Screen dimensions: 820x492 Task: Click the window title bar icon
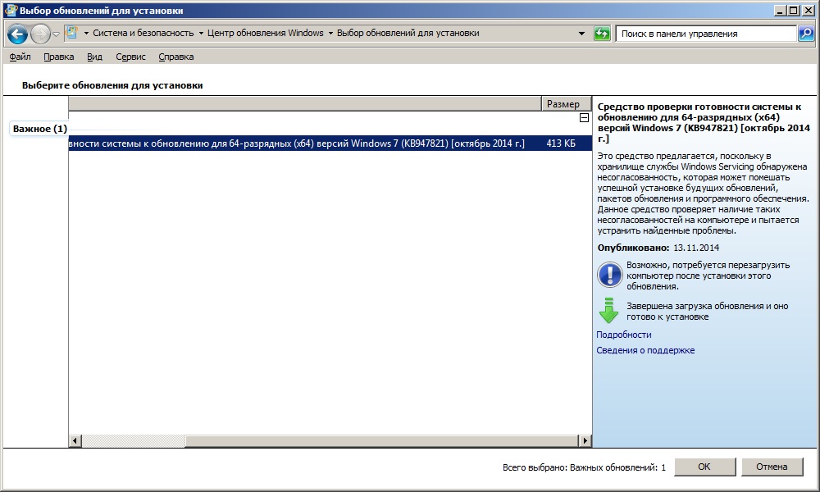coord(11,11)
